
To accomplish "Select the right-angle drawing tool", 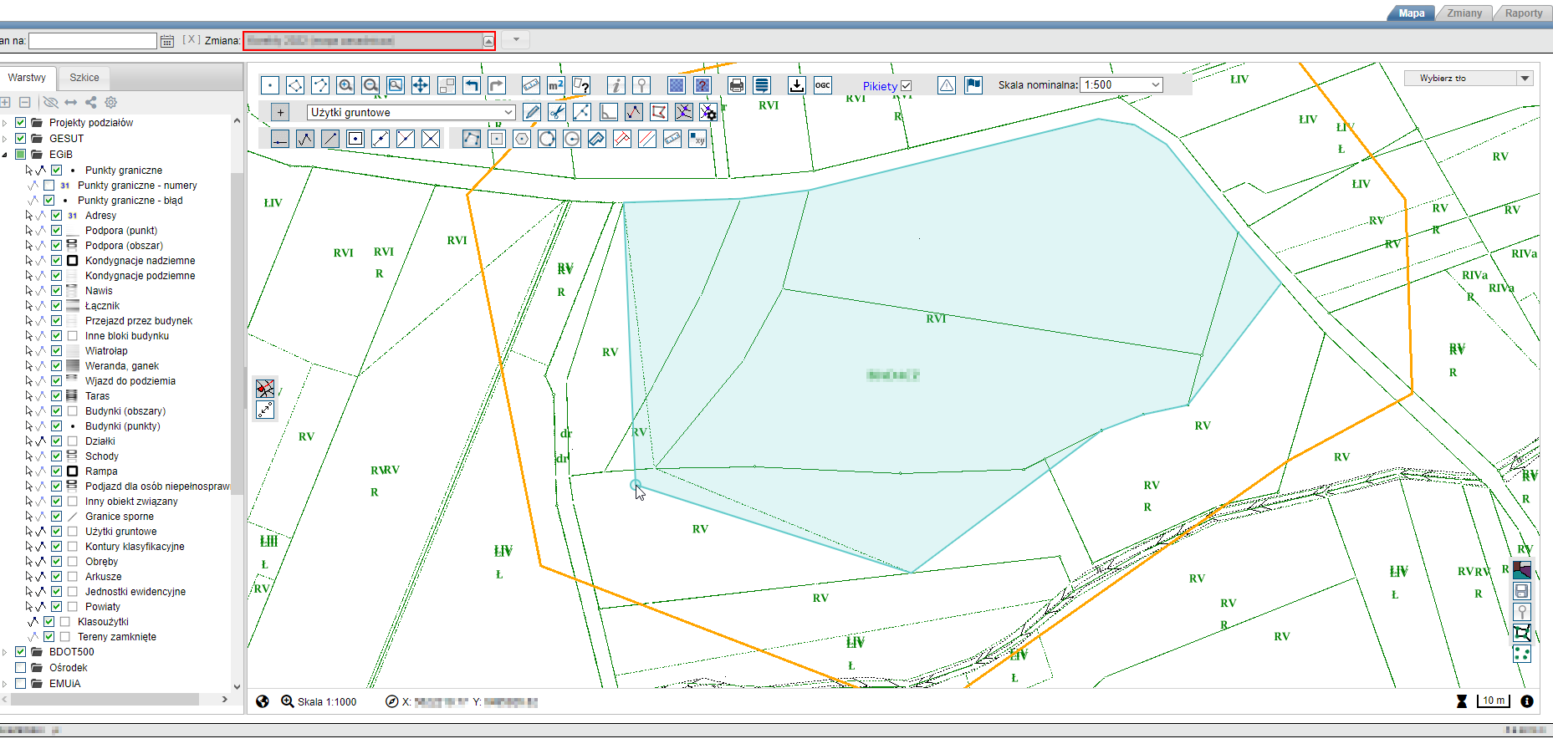I will (609, 112).
